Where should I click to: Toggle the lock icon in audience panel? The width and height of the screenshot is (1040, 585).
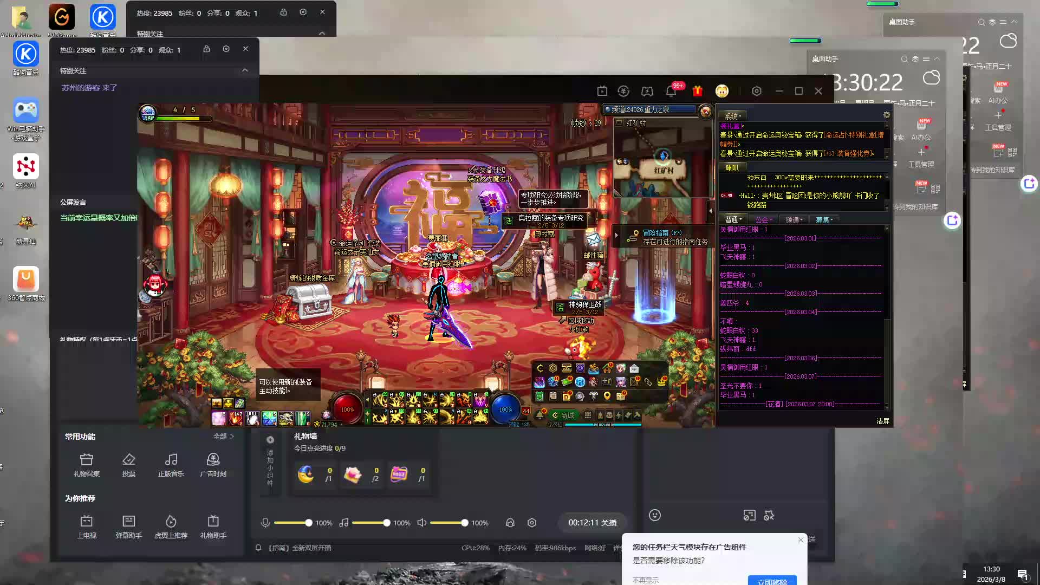(206, 49)
